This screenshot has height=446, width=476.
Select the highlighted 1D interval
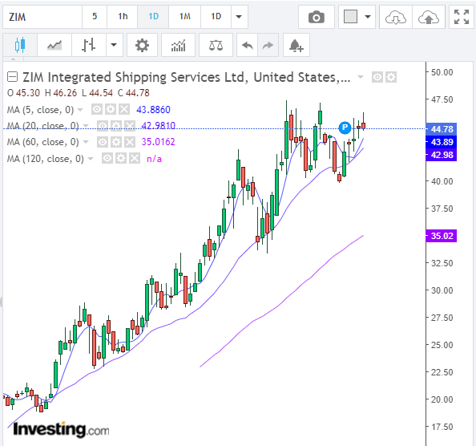coord(153,17)
